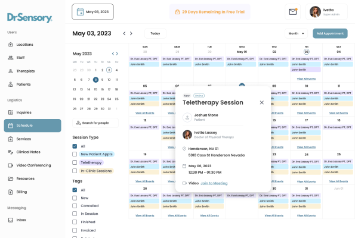Click the calendar icon in date picker box
This screenshot has width=355, height=238.
coord(80,12)
